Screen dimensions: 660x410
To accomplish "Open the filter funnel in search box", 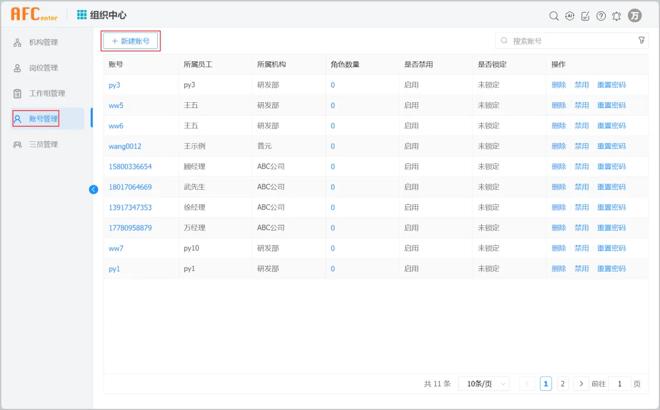I will 641,40.
